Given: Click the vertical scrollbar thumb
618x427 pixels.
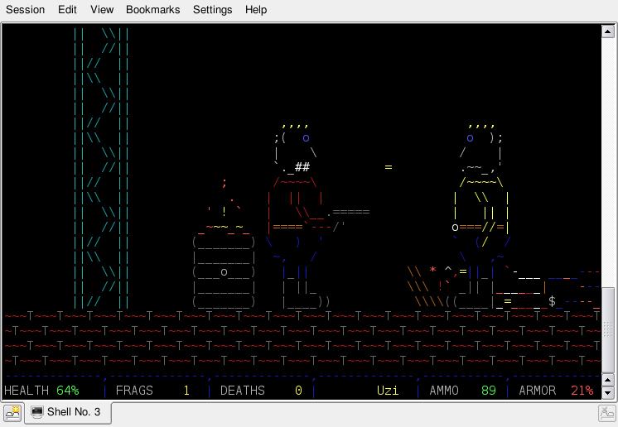Looking at the screenshot, I should tap(607, 330).
